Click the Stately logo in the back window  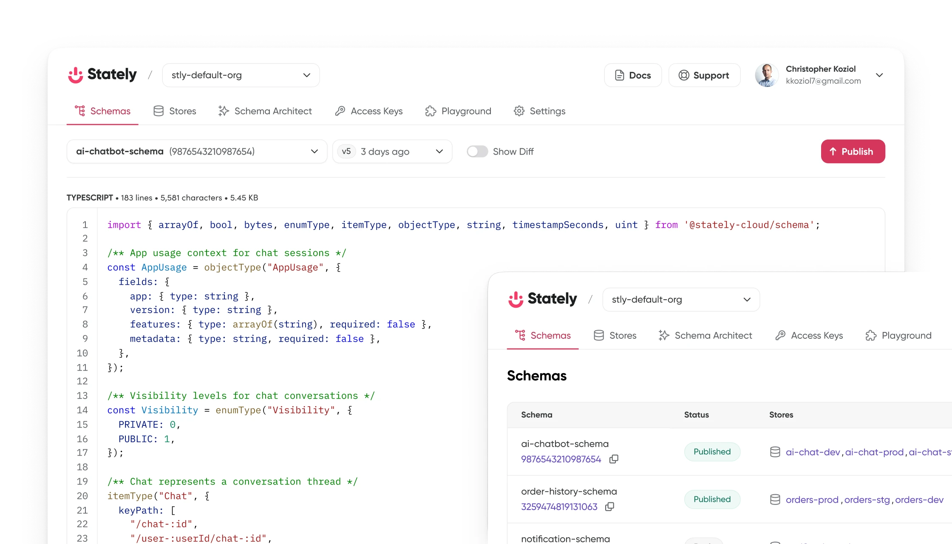tap(102, 75)
